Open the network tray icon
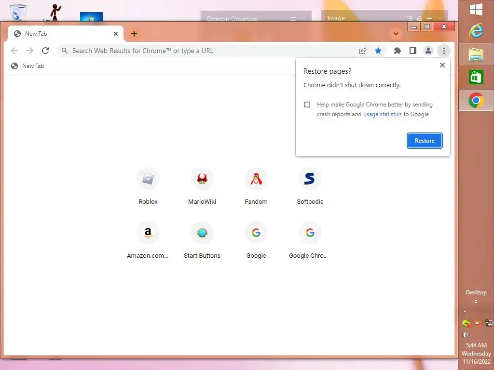494x370 pixels. click(489, 323)
